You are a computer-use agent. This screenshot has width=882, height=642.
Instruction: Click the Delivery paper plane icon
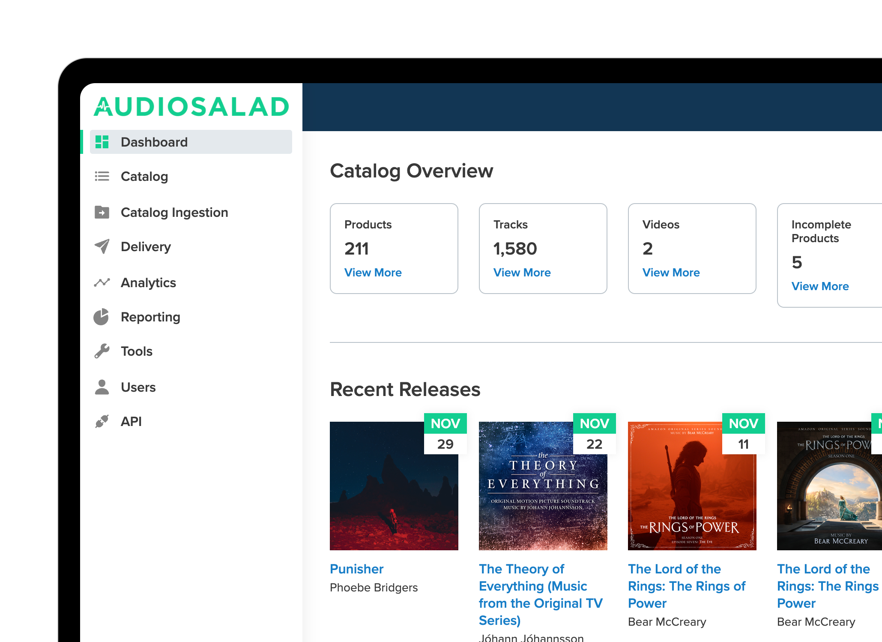coord(102,246)
